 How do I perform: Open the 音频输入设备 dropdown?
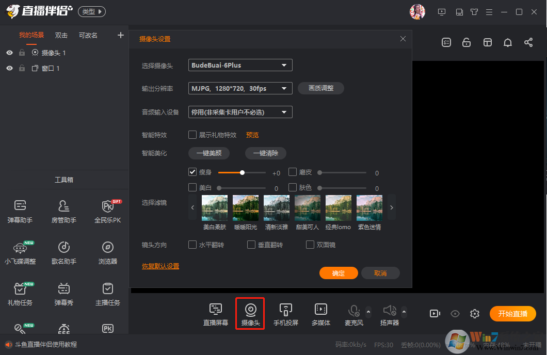[240, 112]
